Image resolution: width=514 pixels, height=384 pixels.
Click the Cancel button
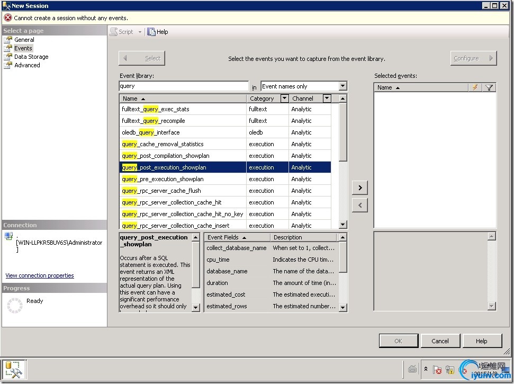coord(440,341)
